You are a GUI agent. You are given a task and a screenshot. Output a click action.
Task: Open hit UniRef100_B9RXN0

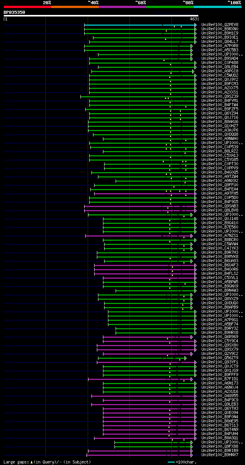tap(220, 29)
